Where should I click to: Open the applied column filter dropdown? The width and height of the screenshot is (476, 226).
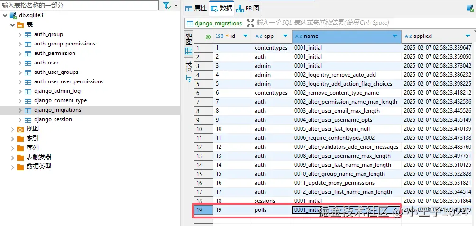coord(468,36)
